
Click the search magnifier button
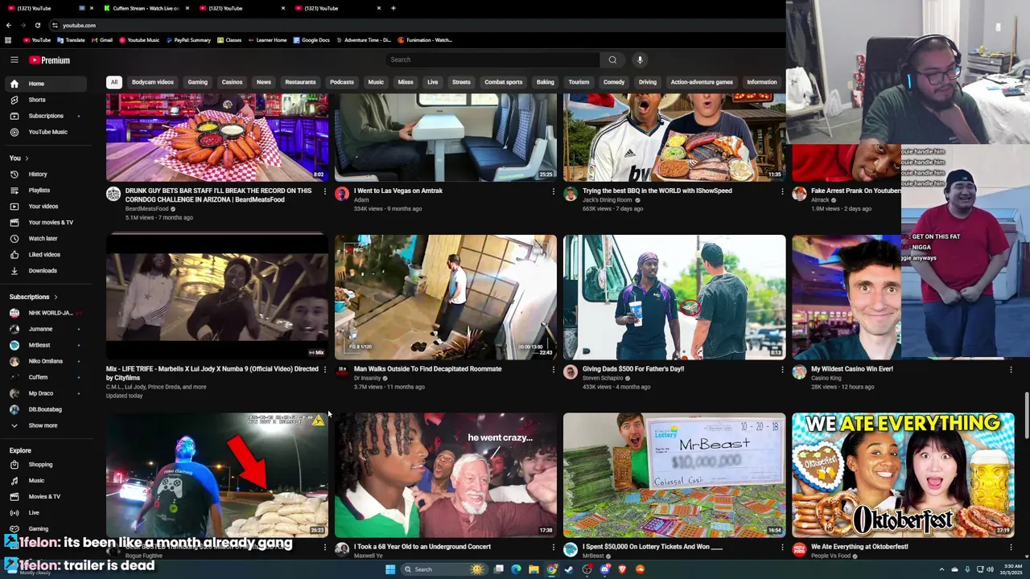[612, 60]
